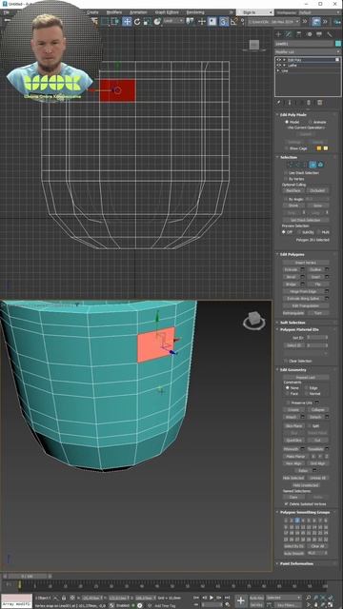
Task: Open the Modifiers menu
Action: (x=114, y=12)
